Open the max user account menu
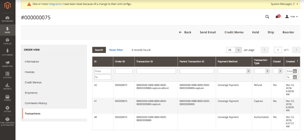Screen dimensions: 304x140 point(291,17)
